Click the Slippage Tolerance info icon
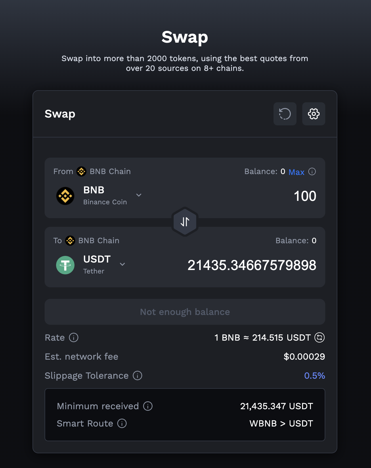371x468 pixels. (137, 375)
